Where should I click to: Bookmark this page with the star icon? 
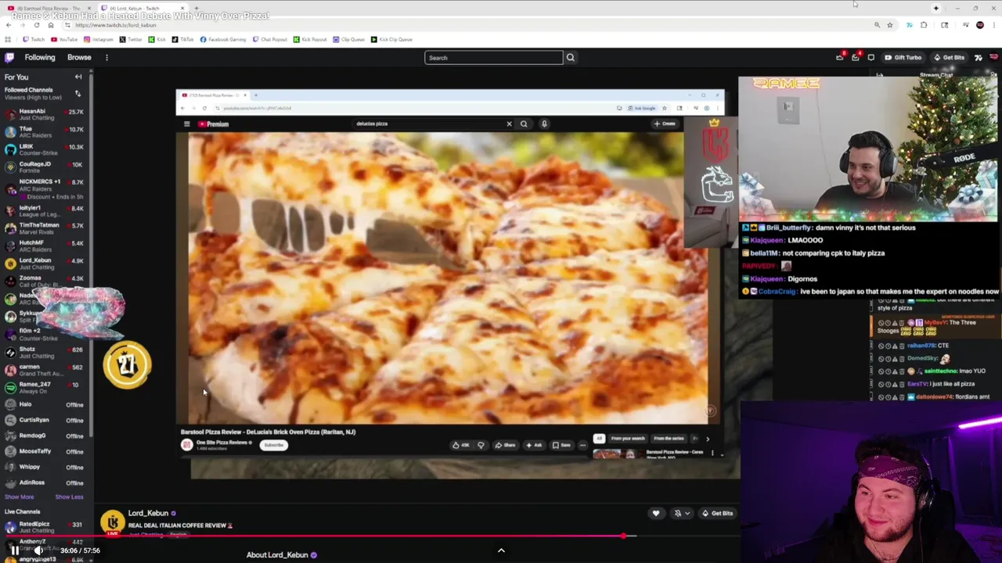click(x=890, y=25)
